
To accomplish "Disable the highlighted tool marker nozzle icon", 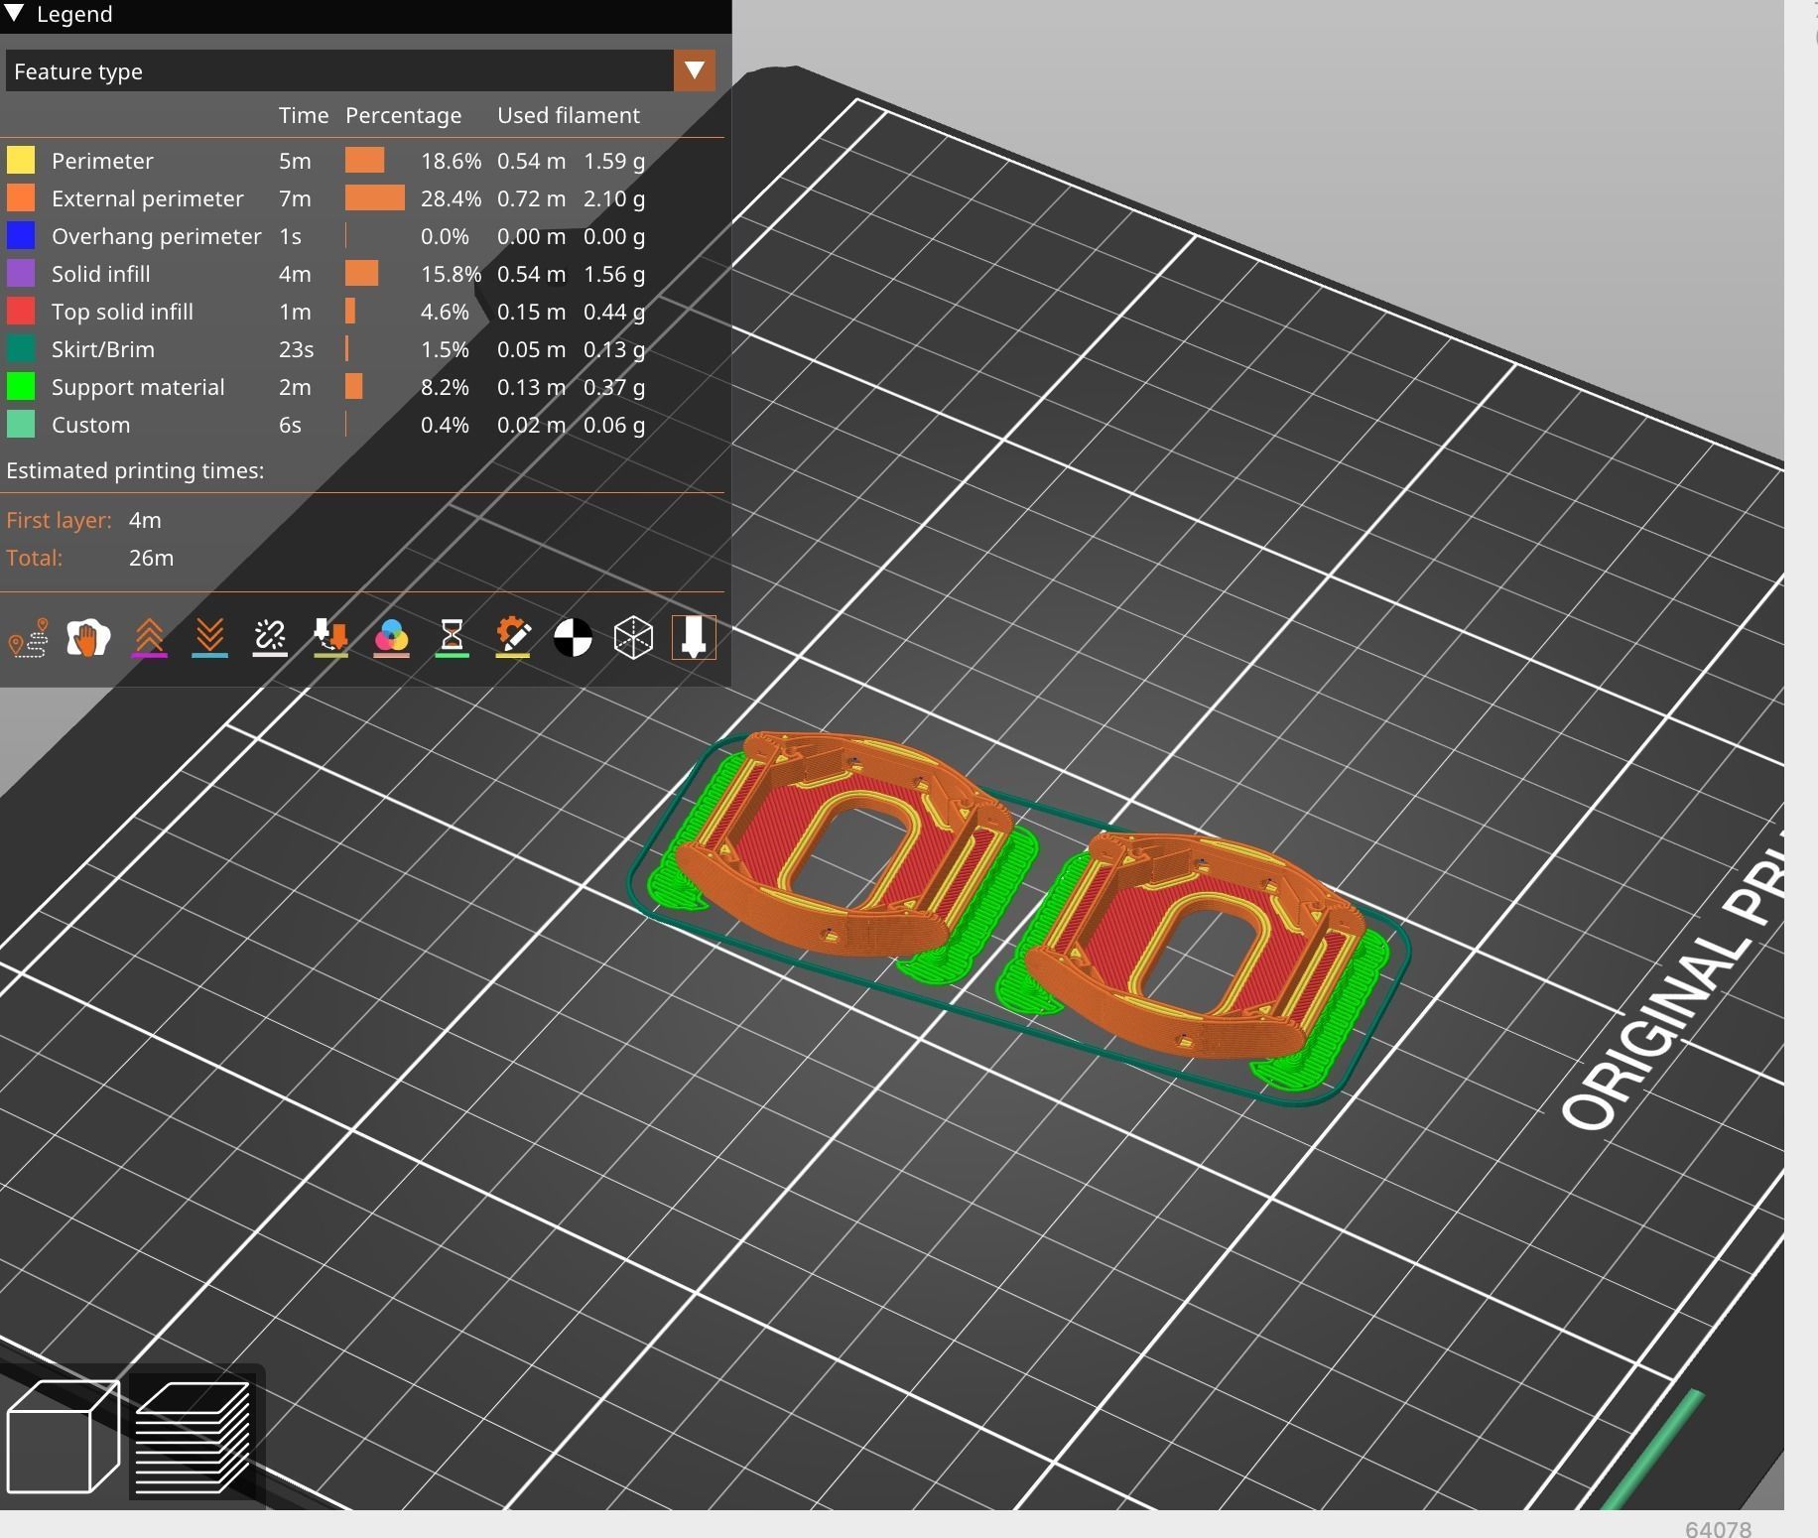I will [694, 638].
